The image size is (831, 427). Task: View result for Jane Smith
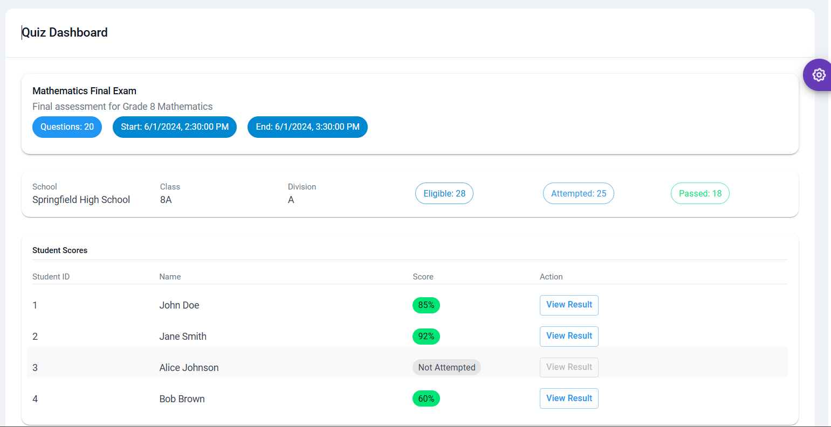(569, 336)
